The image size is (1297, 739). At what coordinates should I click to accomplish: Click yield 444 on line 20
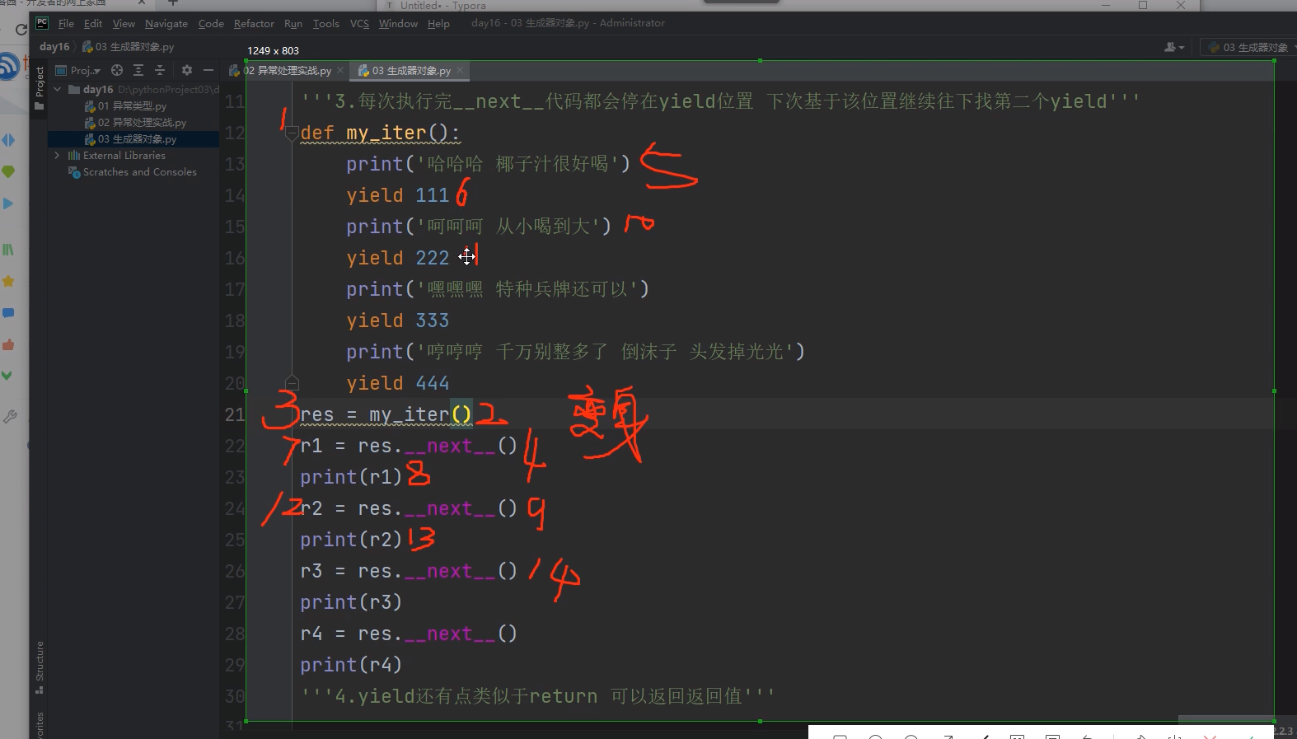coord(397,383)
